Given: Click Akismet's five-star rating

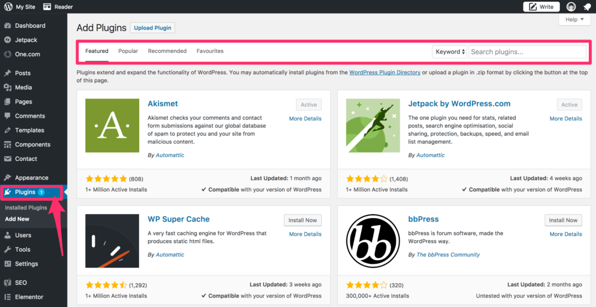Looking at the screenshot, I should pos(106,179).
